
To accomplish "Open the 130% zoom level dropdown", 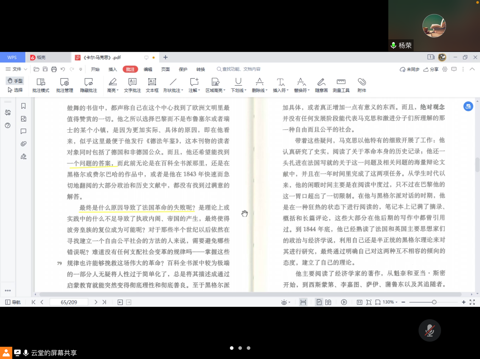I will pyautogui.click(x=390, y=302).
